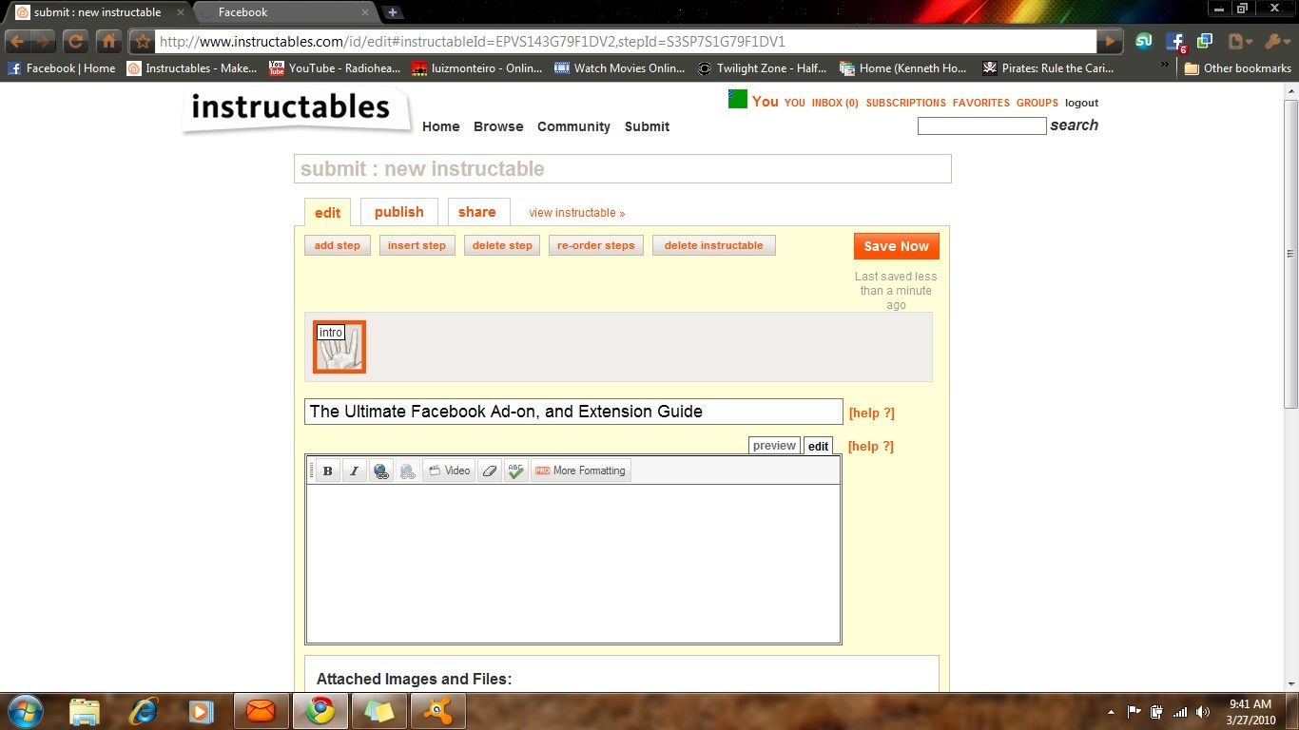Clear formatting with the eraser icon
The image size is (1299, 730).
pyautogui.click(x=489, y=470)
